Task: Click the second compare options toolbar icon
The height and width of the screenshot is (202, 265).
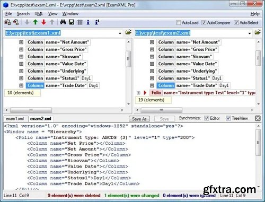Action: [16, 22]
